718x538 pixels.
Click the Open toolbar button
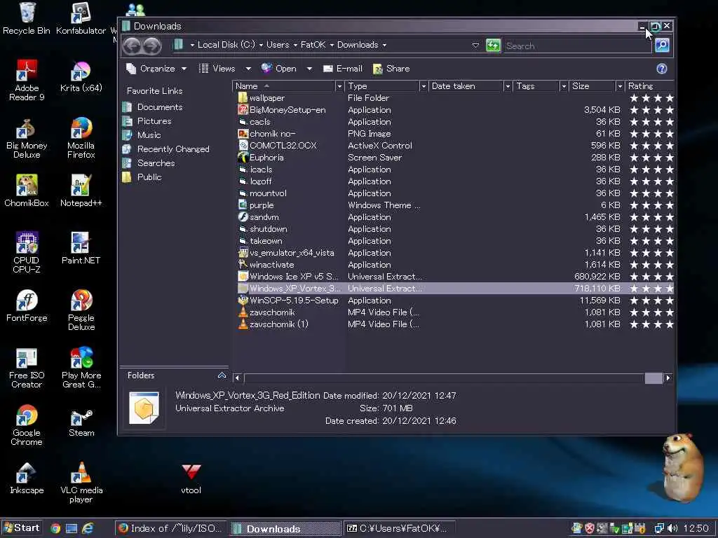(x=279, y=69)
